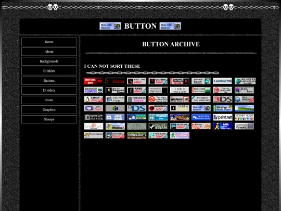
Task: Go to the About page
Action: (49, 52)
